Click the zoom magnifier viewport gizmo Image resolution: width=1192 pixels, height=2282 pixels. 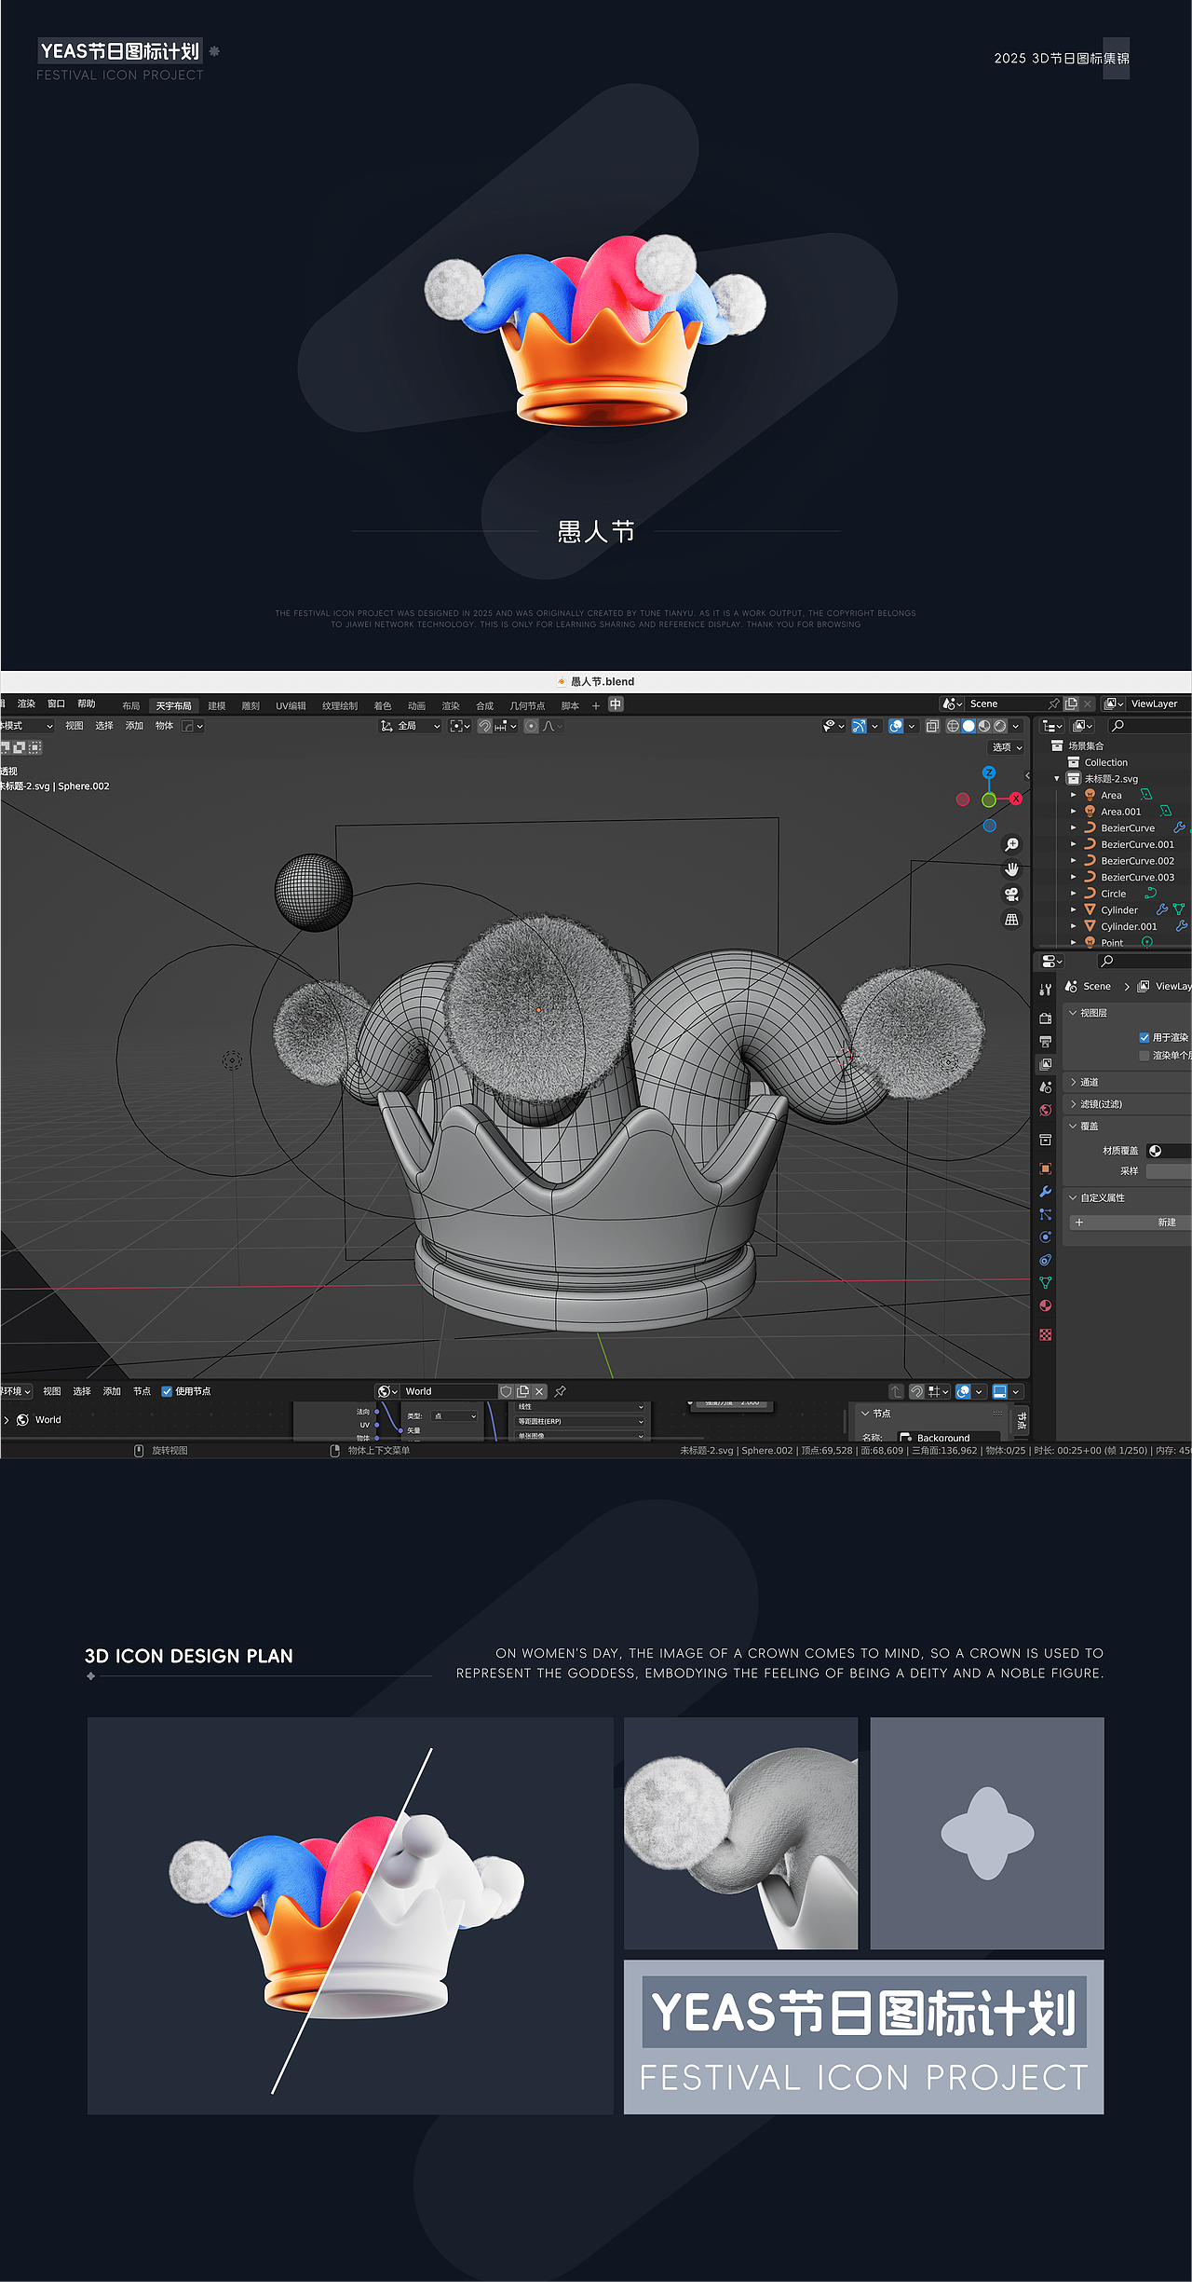point(1011,844)
